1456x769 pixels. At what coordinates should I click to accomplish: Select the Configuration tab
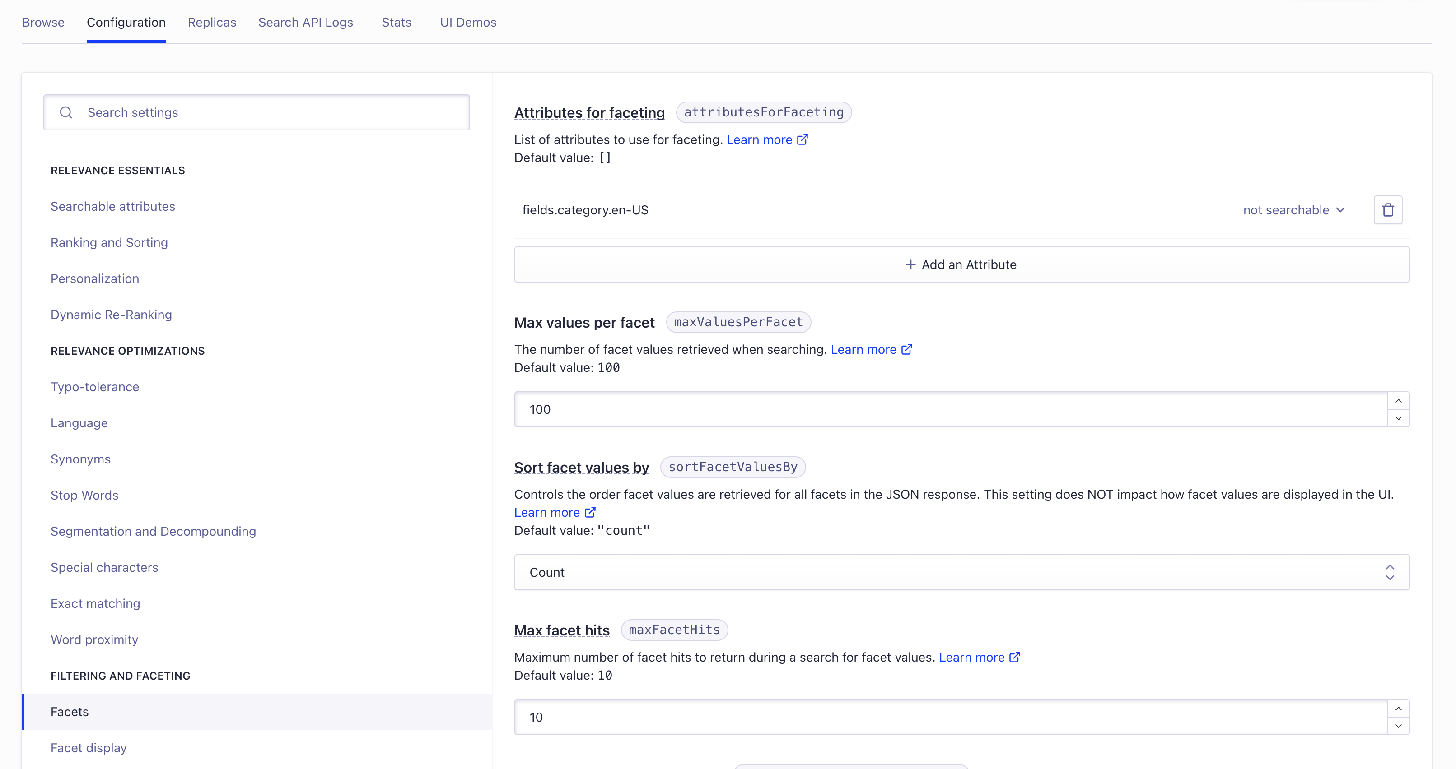tap(126, 22)
